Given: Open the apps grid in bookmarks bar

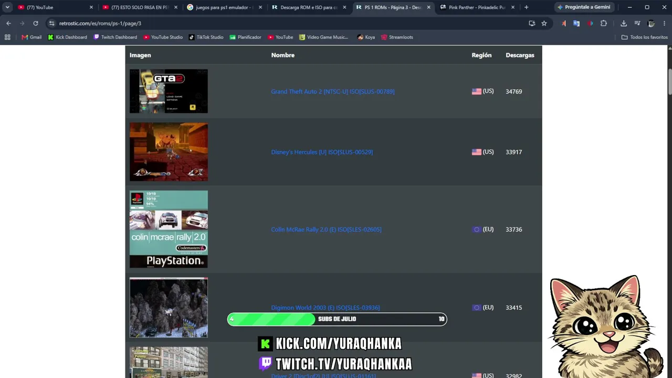Looking at the screenshot, I should pyautogui.click(x=7, y=37).
